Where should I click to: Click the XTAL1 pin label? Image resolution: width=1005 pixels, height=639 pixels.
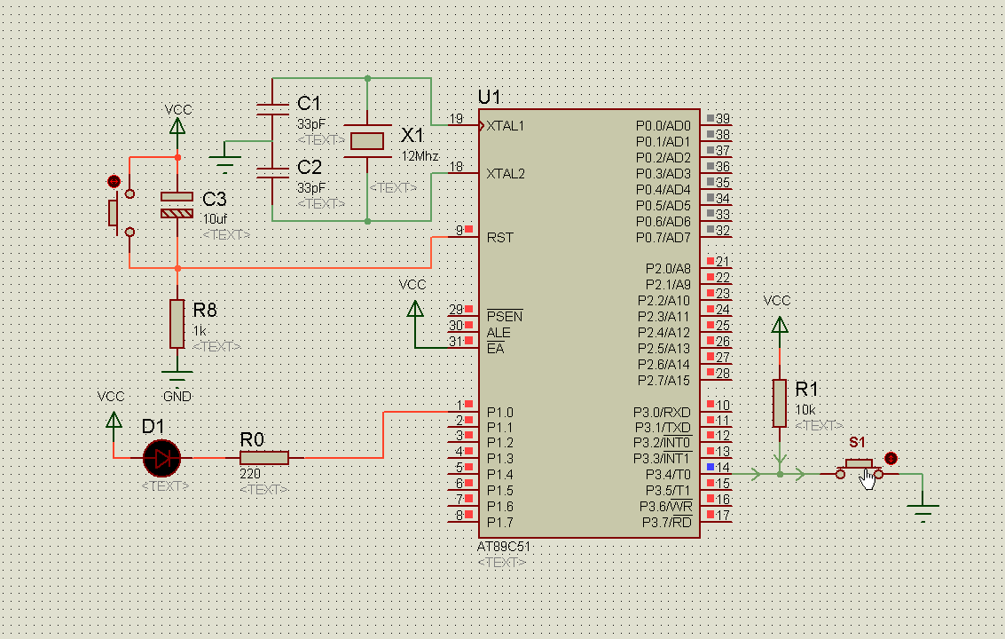click(x=505, y=126)
